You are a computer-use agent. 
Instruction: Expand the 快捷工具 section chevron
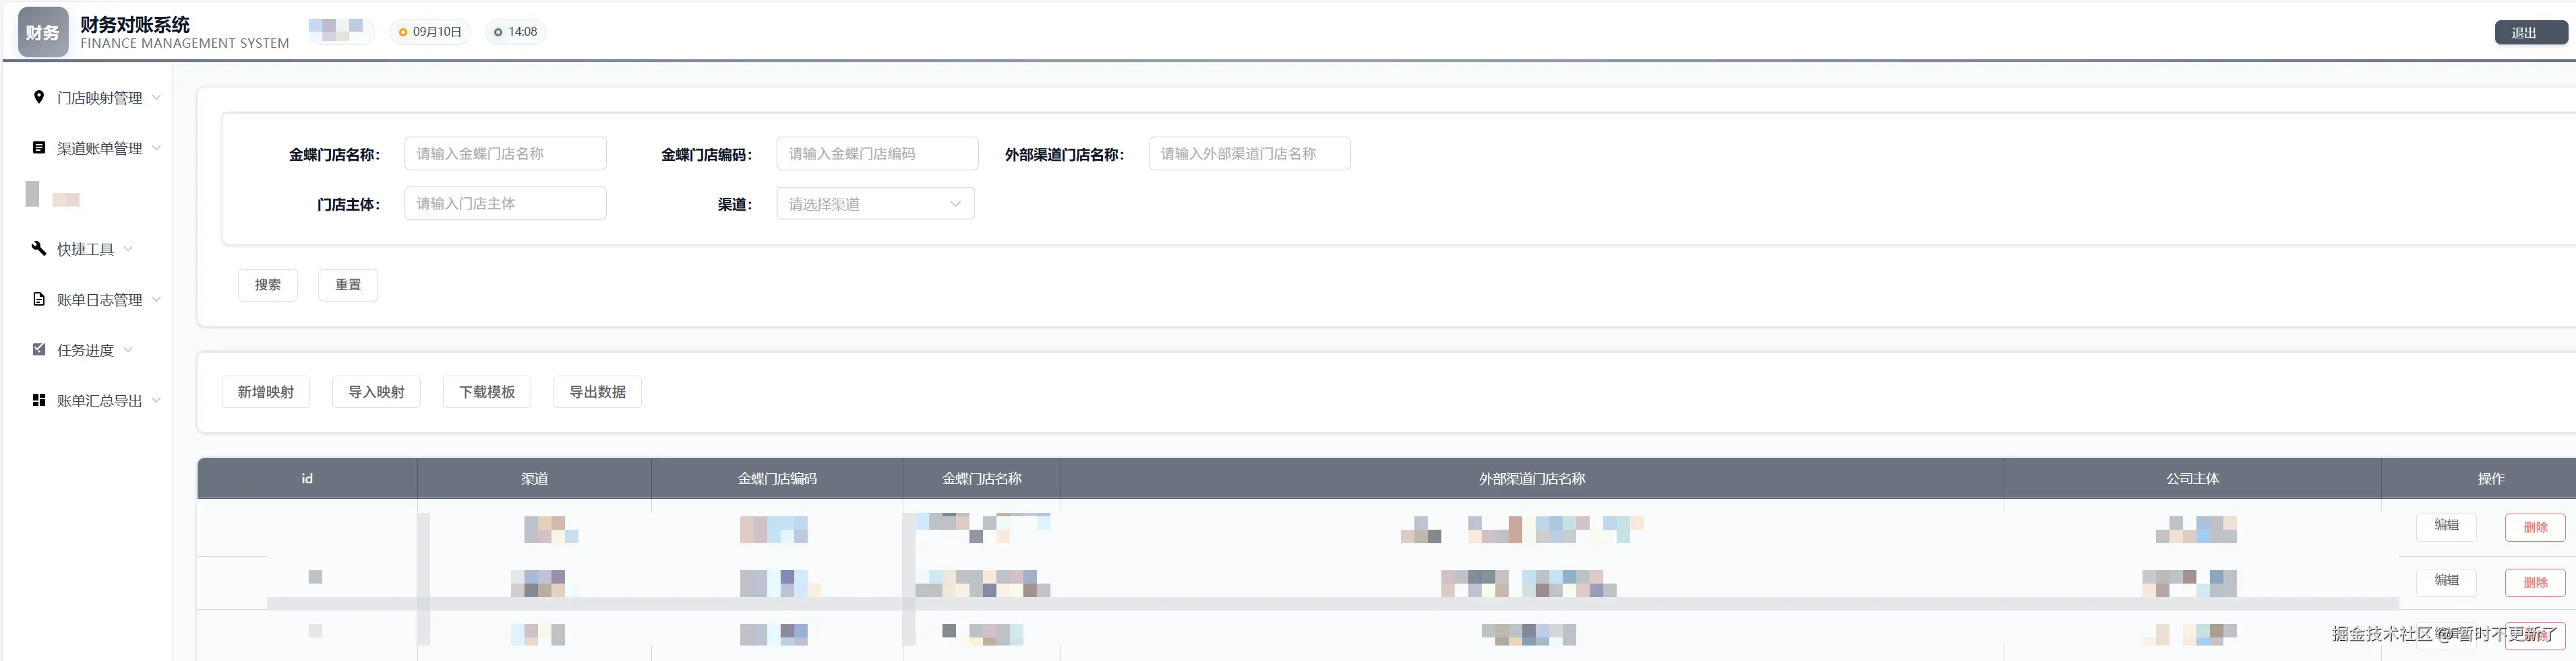click(x=128, y=248)
